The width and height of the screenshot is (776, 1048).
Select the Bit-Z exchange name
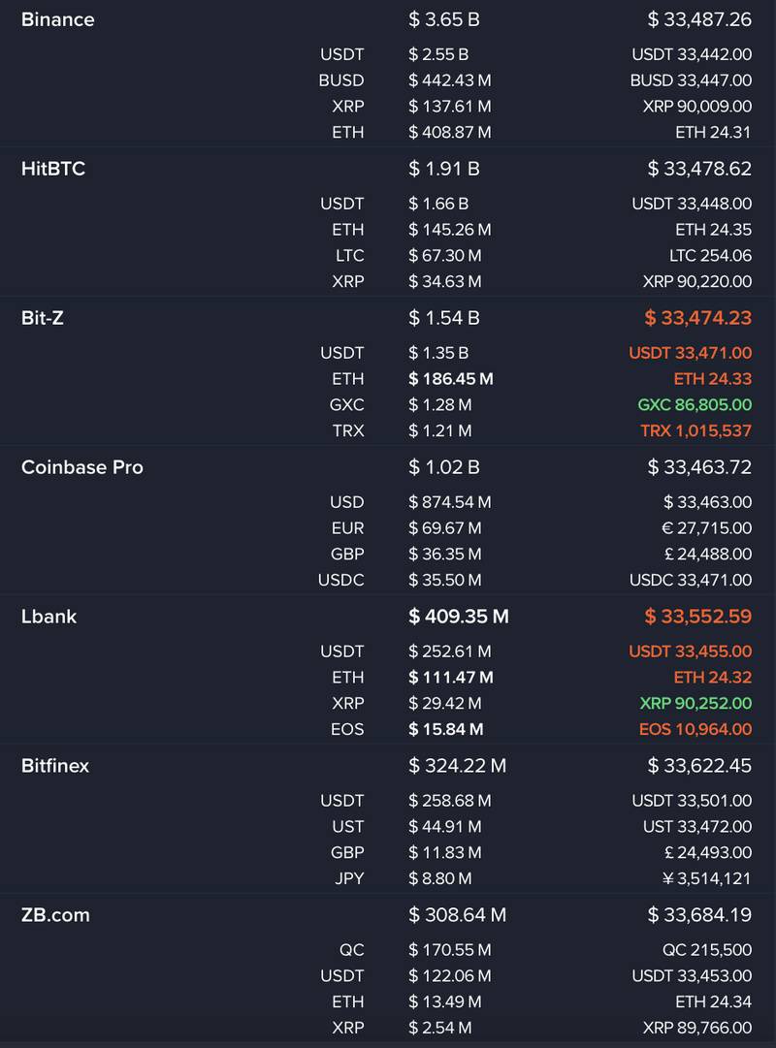click(43, 318)
